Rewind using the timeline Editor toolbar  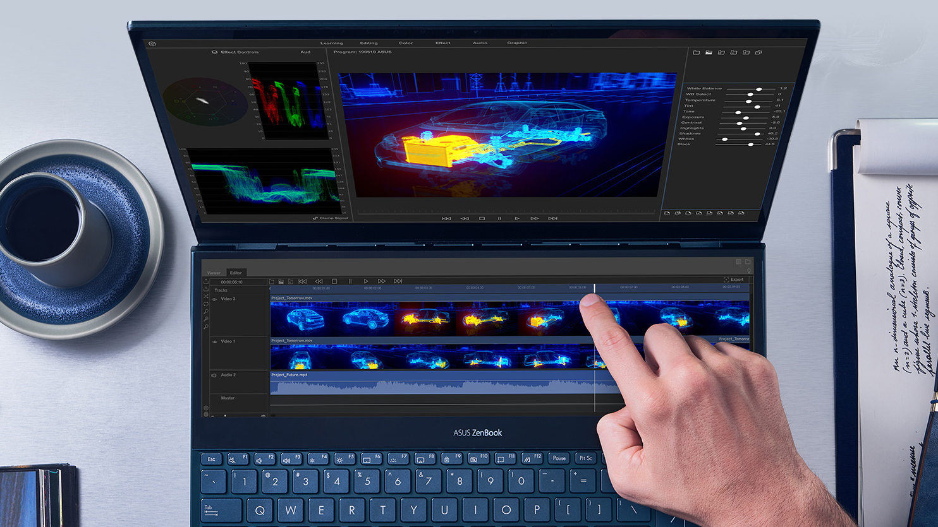[319, 281]
